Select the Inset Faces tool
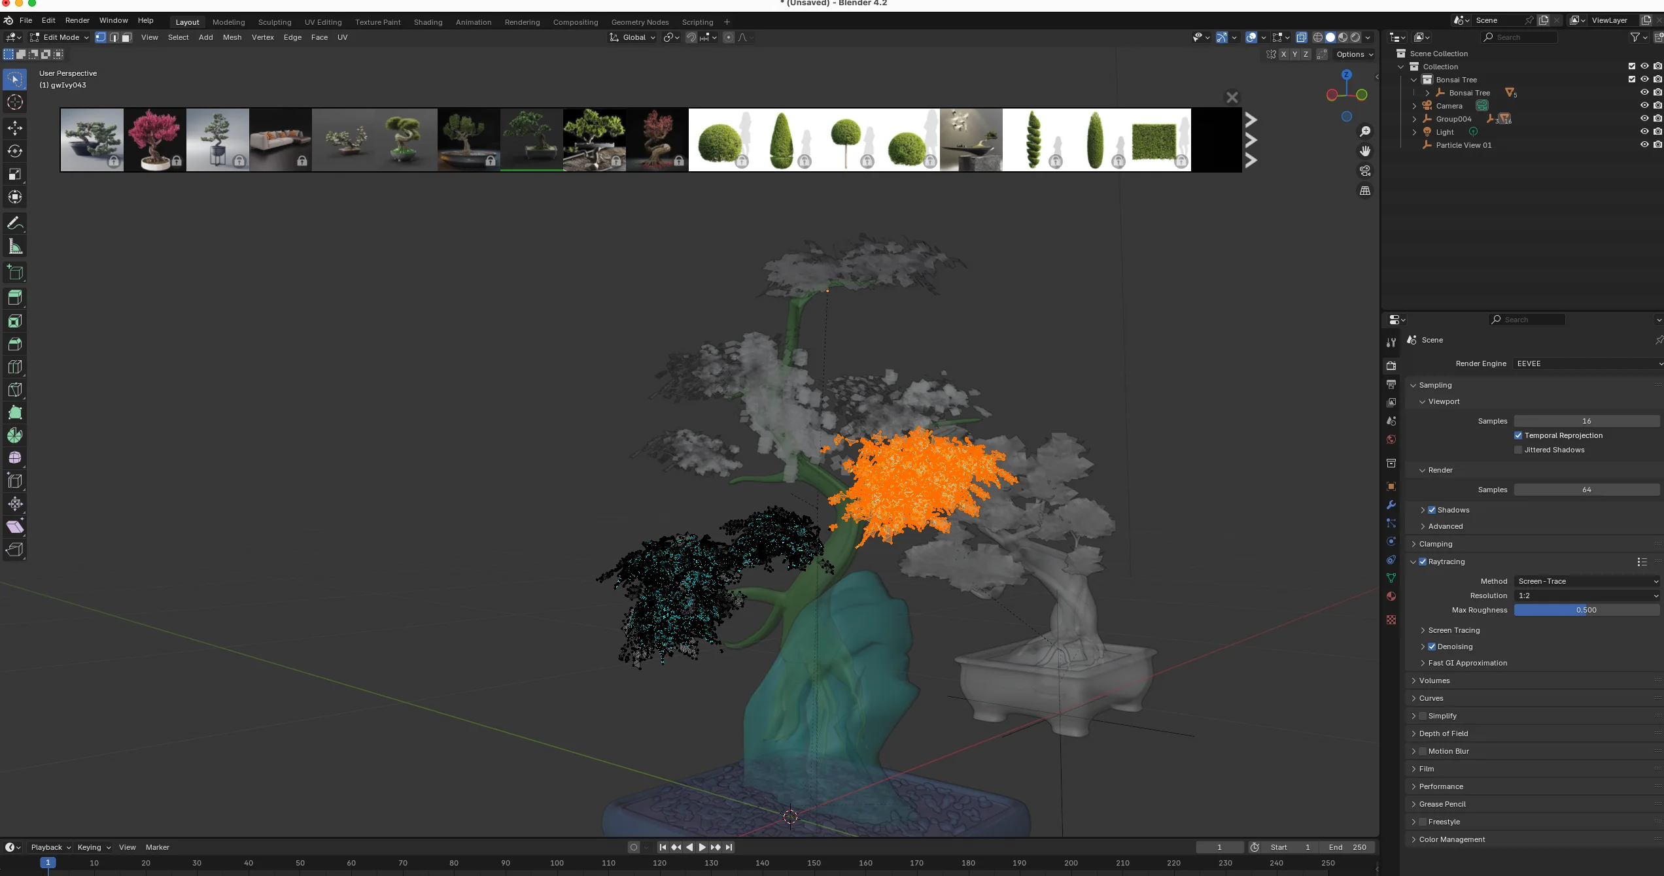This screenshot has width=1664, height=876. pos(15,321)
